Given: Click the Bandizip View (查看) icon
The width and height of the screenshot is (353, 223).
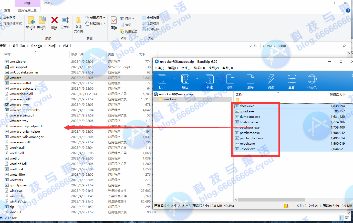Looking at the screenshot, I should (292, 79).
